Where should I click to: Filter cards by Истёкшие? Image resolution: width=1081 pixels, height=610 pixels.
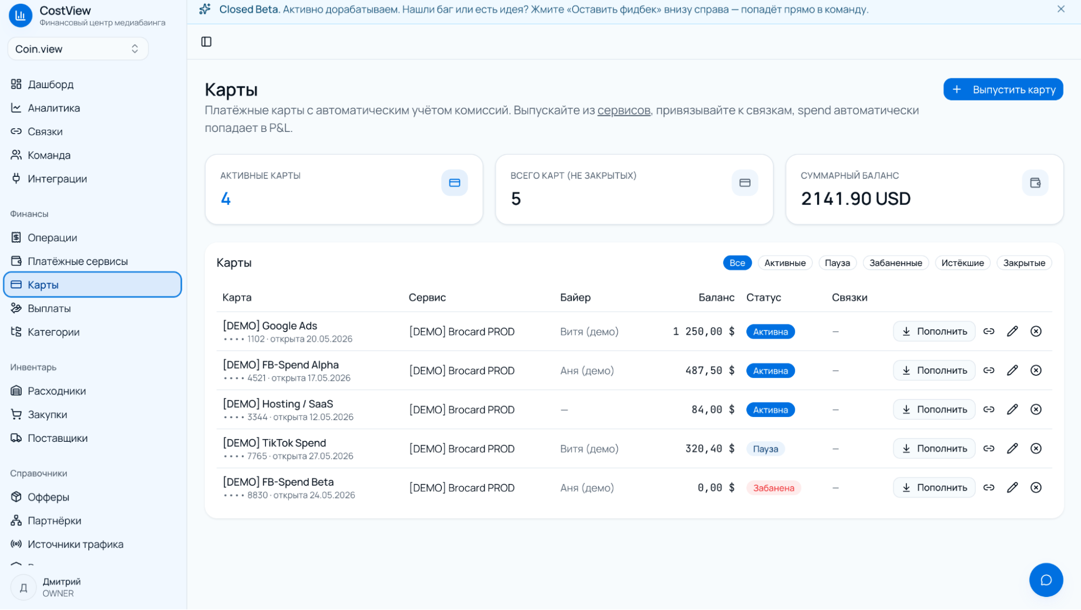pyautogui.click(x=963, y=263)
